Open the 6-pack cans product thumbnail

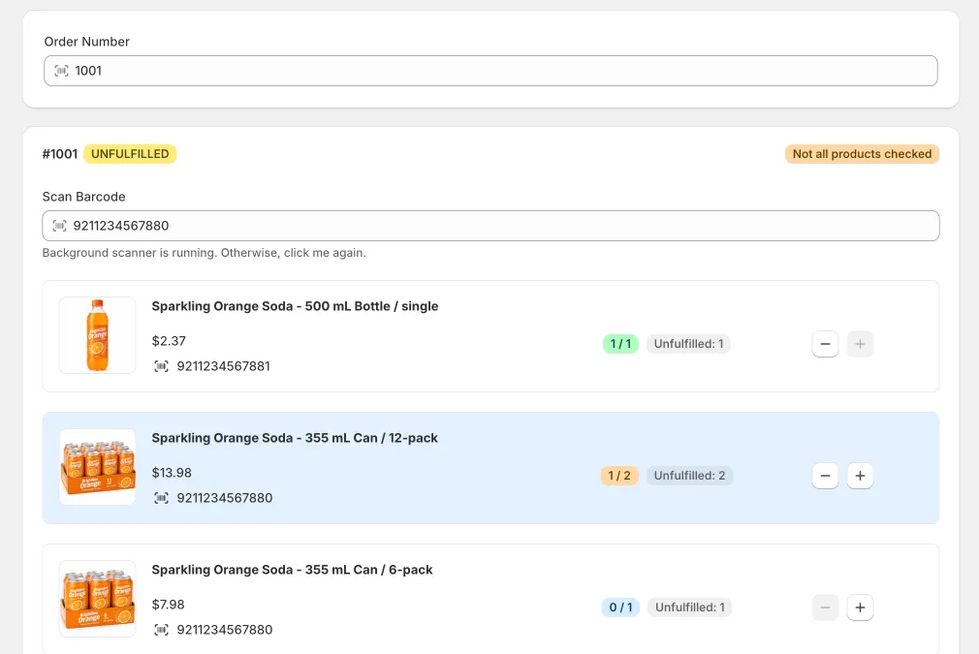pyautogui.click(x=97, y=599)
